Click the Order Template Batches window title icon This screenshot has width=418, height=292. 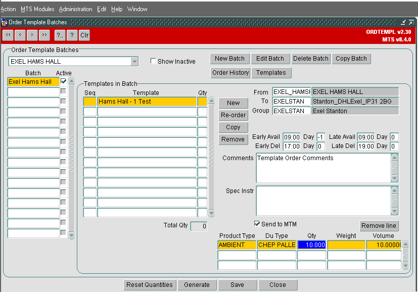tap(4, 22)
